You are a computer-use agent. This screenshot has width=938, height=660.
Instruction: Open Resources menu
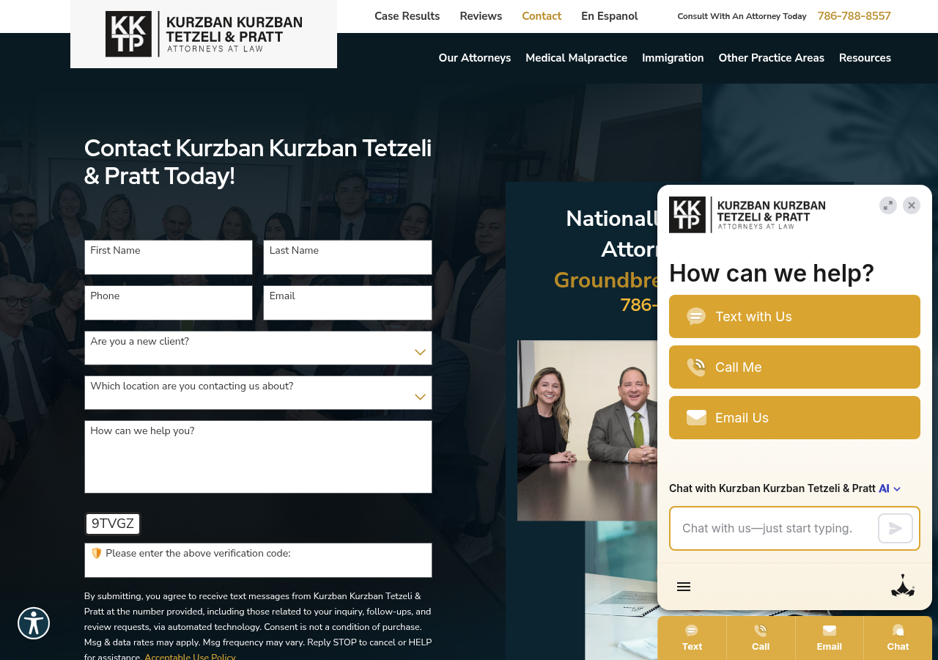point(865,58)
